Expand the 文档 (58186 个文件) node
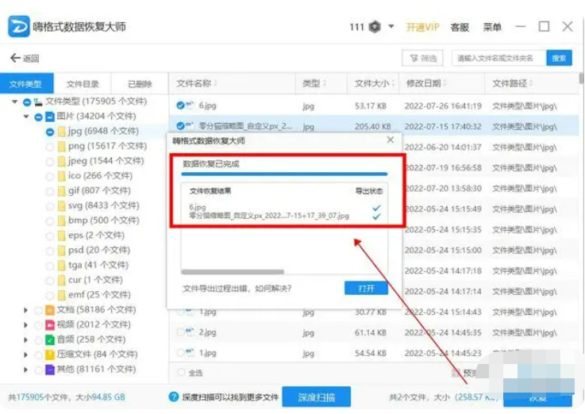This screenshot has width=585, height=414. 25,310
